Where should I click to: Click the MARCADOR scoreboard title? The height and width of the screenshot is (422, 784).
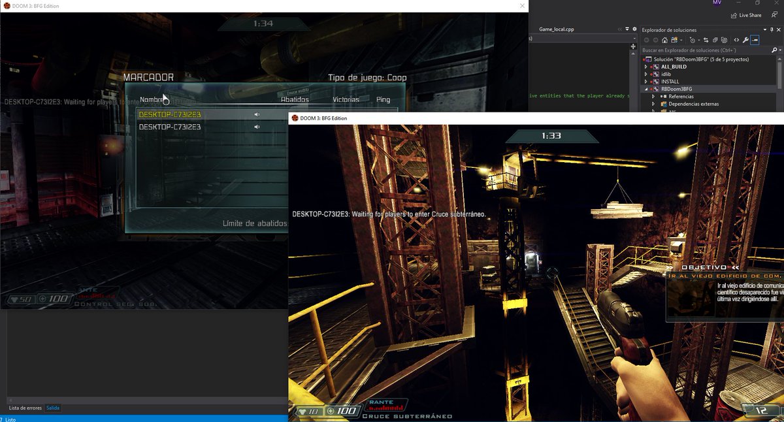pos(148,77)
